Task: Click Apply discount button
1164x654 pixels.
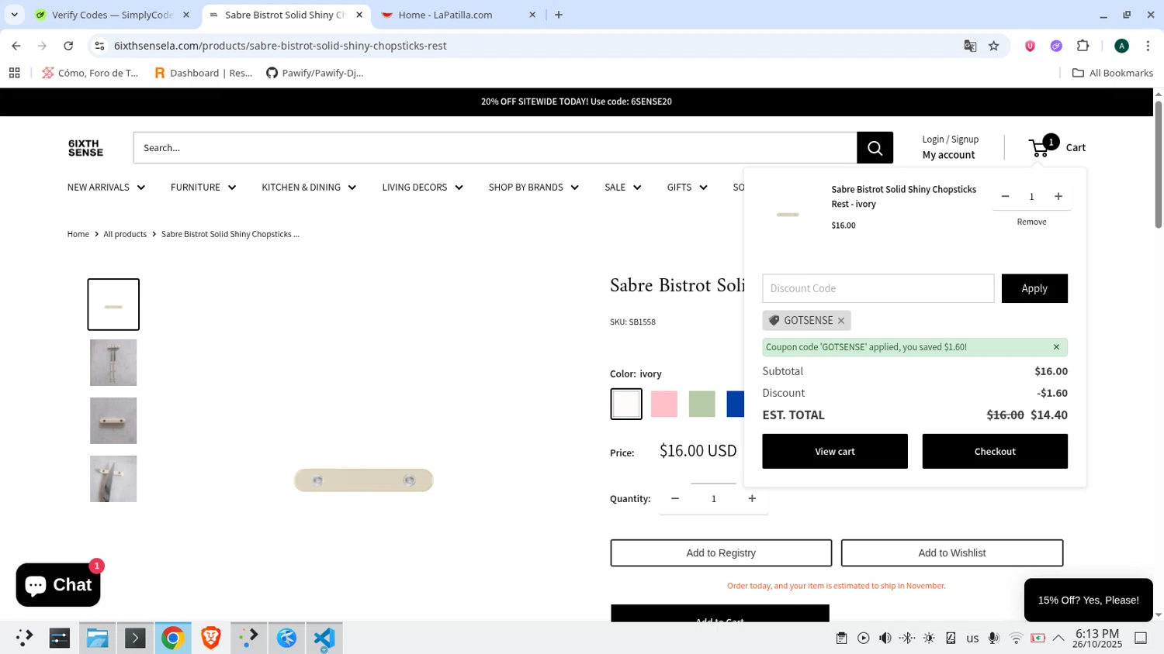Action: click(x=1034, y=288)
